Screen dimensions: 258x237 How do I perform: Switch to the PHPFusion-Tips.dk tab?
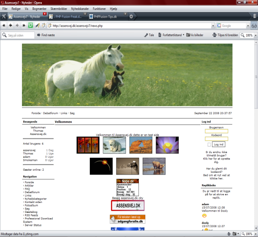(108, 16)
